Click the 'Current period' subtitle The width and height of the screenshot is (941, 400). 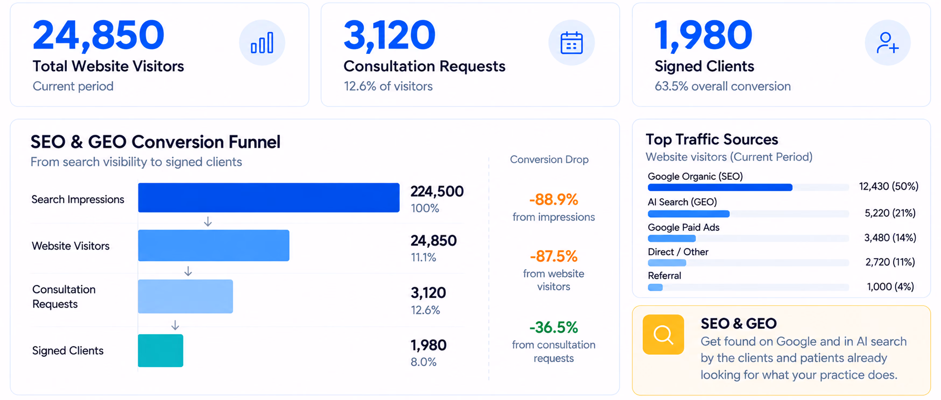click(x=73, y=86)
